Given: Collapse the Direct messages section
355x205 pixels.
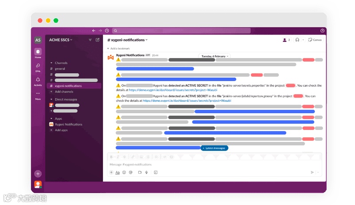Looking at the screenshot, I should pos(51,99).
